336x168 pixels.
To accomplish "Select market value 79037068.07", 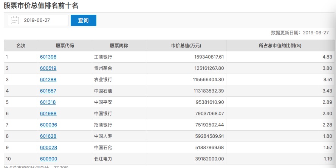I will [209, 113].
